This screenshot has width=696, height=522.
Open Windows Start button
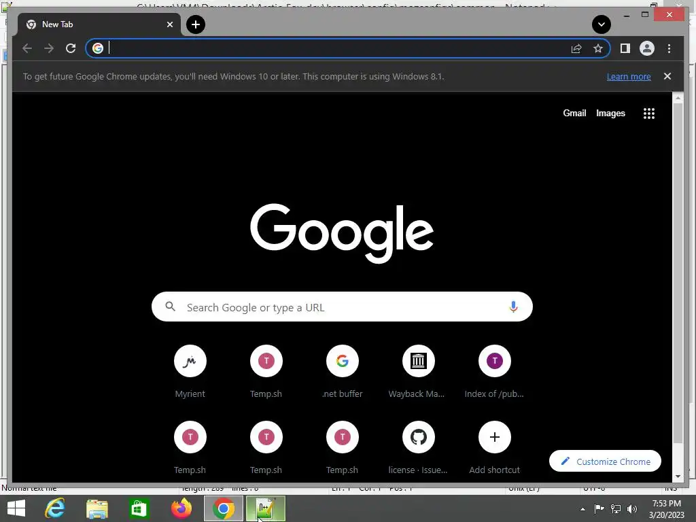(16, 508)
